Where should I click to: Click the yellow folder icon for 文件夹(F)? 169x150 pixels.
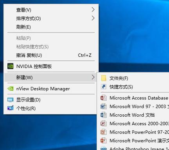(x=104, y=78)
